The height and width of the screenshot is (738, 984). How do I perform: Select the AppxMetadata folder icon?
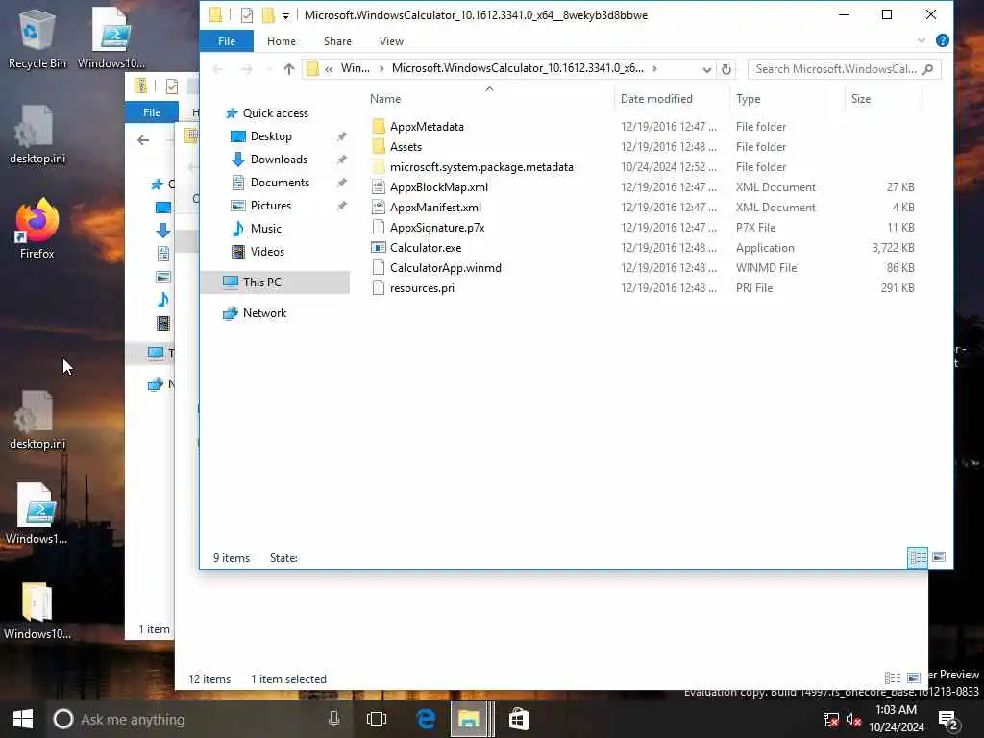click(379, 127)
